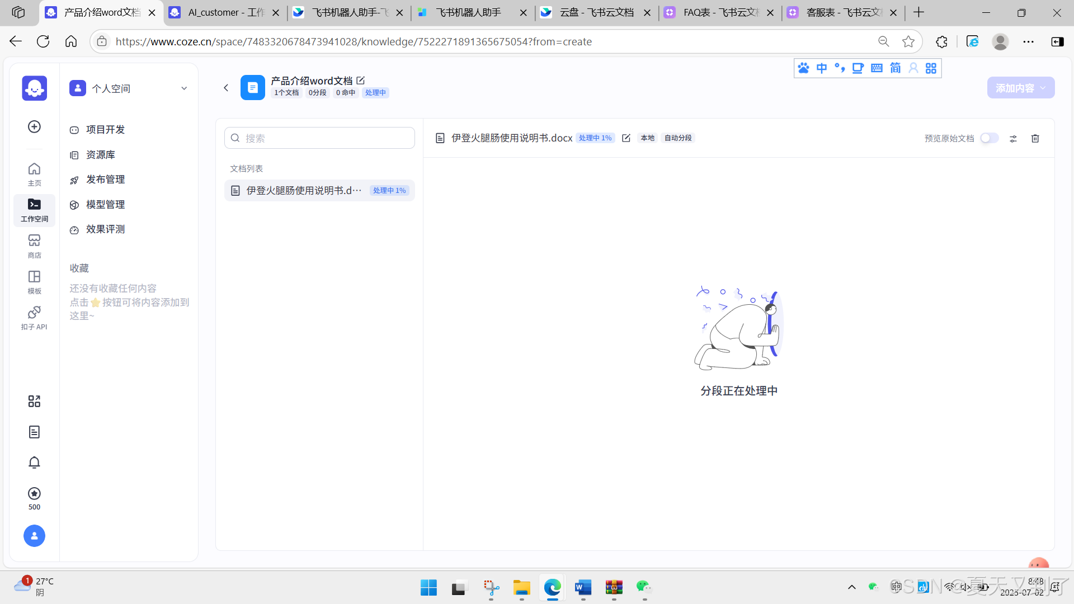Screen dimensions: 1074x604
Task: Click the Coze robot logo icon
Action: 34,88
